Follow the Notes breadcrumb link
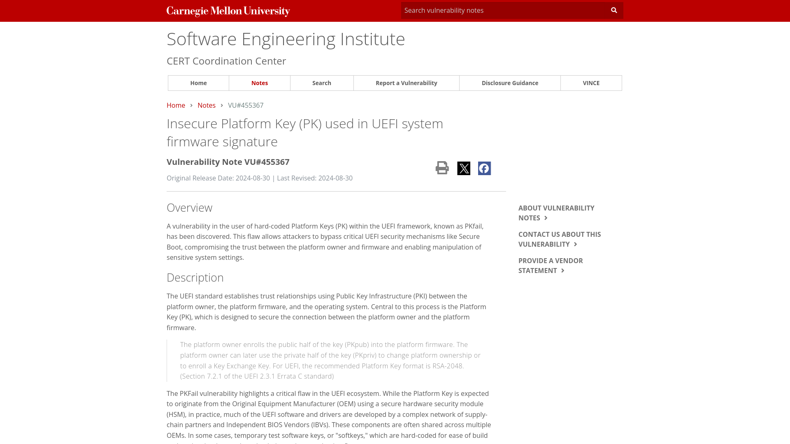The height and width of the screenshot is (444, 790). [207, 105]
